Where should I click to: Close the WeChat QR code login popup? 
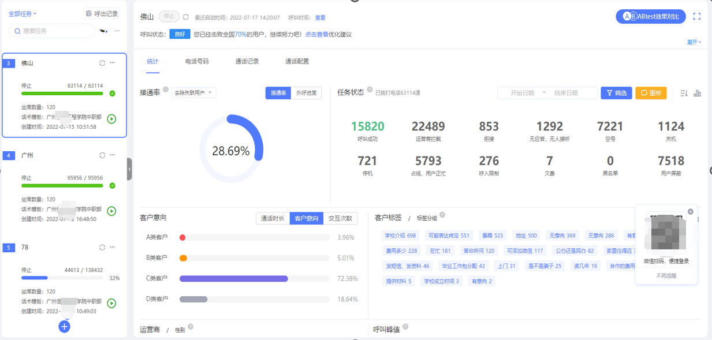click(690, 212)
